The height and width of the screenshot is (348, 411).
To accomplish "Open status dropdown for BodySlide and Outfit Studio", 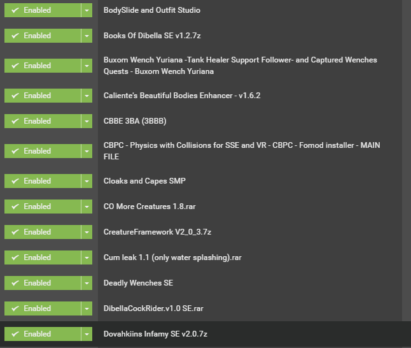I will coord(87,10).
